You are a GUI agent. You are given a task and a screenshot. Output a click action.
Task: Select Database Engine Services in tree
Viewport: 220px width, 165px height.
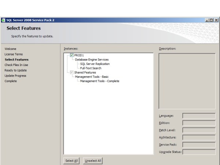92,59
